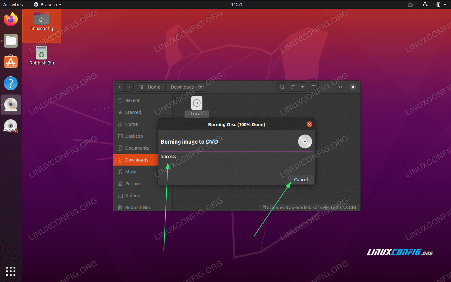Click the search icon in Files
Image resolution: width=451 pixels, height=282 pixels.
(x=282, y=87)
